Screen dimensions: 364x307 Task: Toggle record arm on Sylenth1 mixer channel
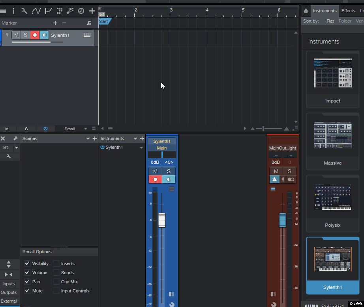tap(155, 179)
